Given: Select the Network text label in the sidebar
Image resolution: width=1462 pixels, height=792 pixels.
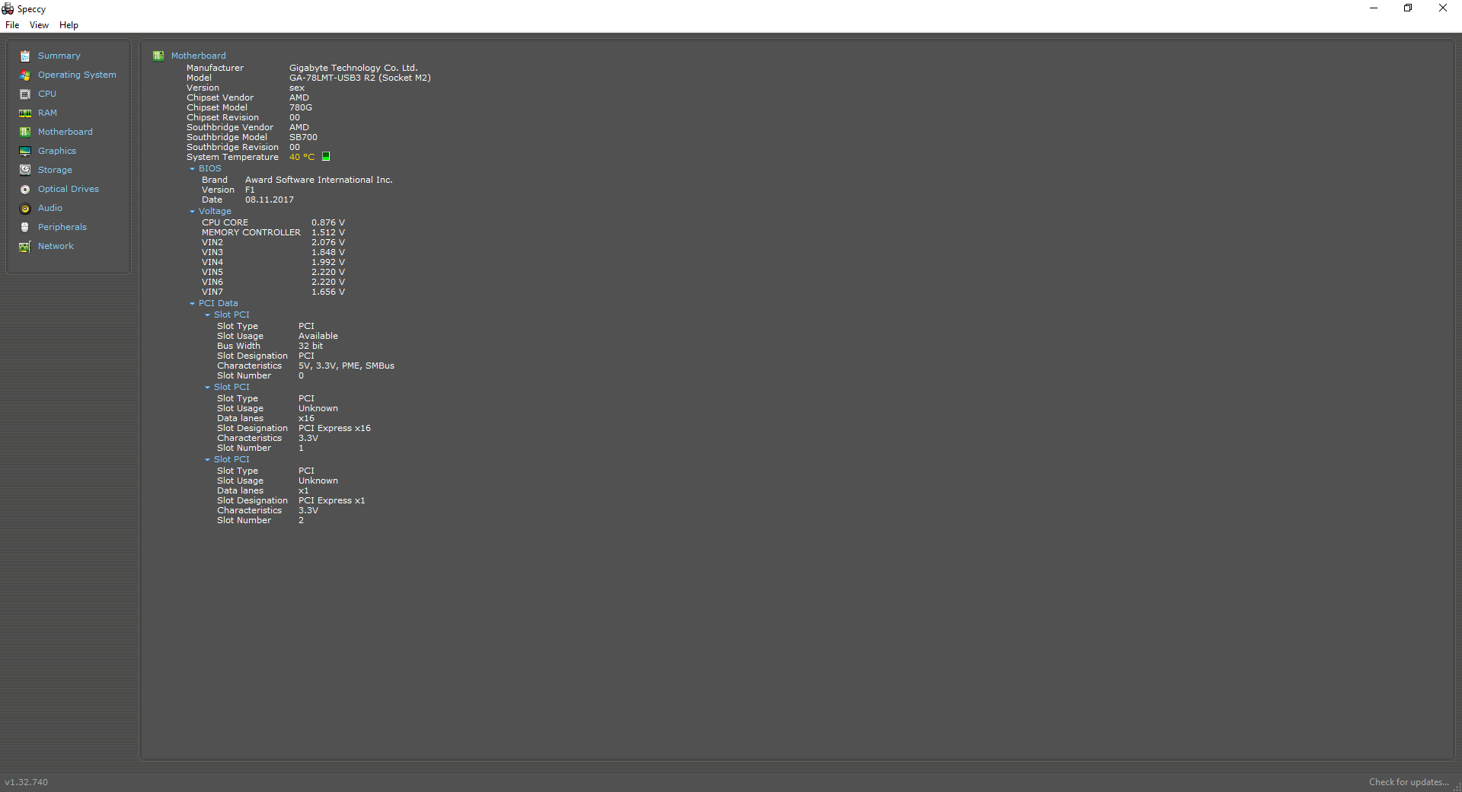Looking at the screenshot, I should point(56,246).
